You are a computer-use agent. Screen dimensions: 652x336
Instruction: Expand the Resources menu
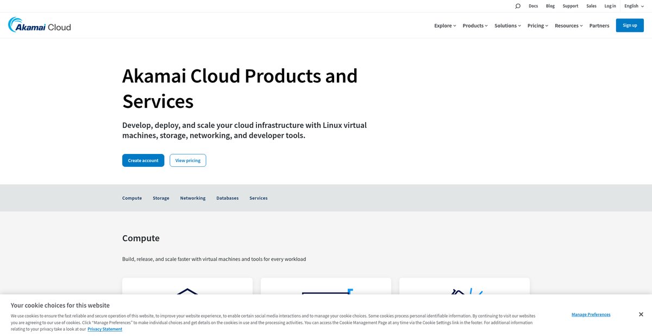pyautogui.click(x=568, y=25)
